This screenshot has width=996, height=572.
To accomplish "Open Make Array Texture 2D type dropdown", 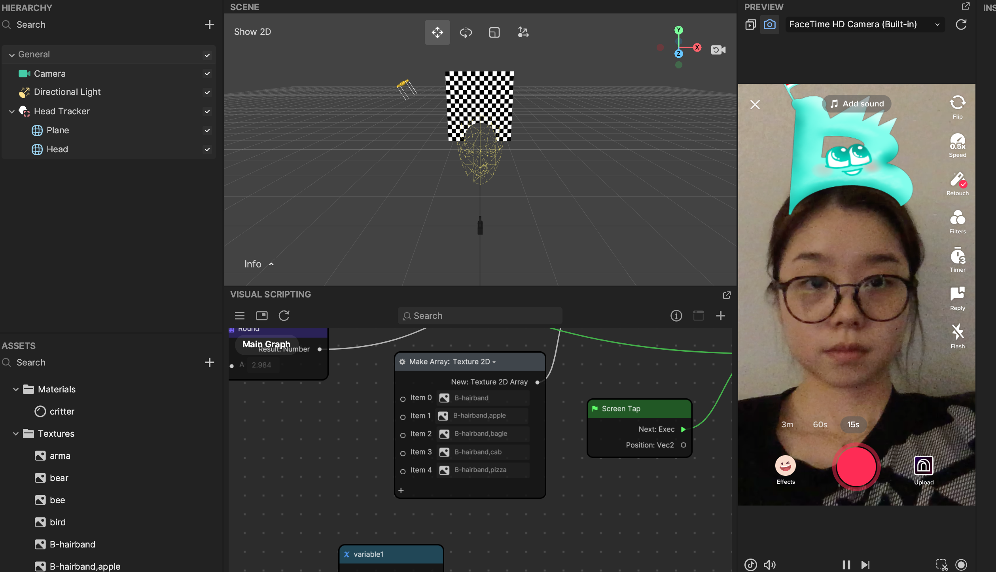I will click(x=494, y=362).
